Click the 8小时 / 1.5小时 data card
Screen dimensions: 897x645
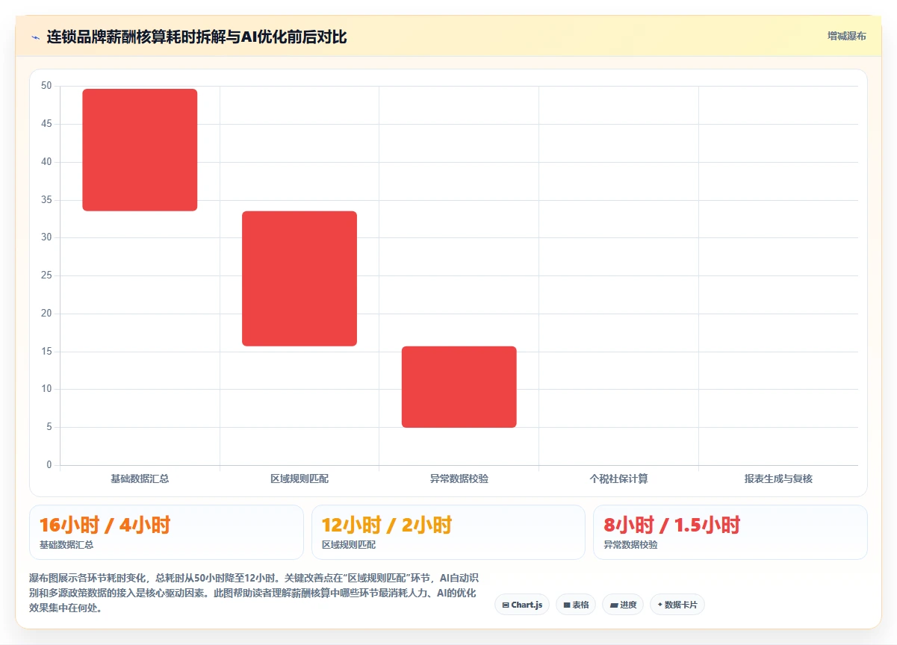tap(730, 532)
